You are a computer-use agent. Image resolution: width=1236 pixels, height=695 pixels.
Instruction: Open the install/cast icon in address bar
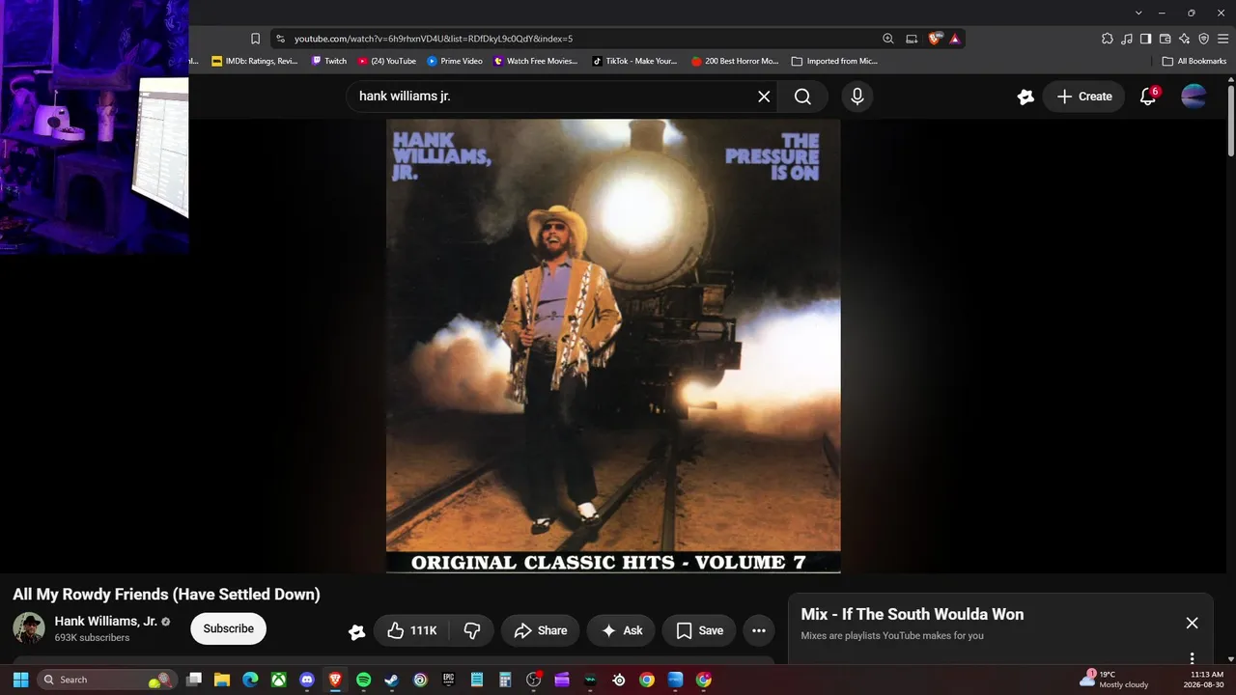point(912,39)
